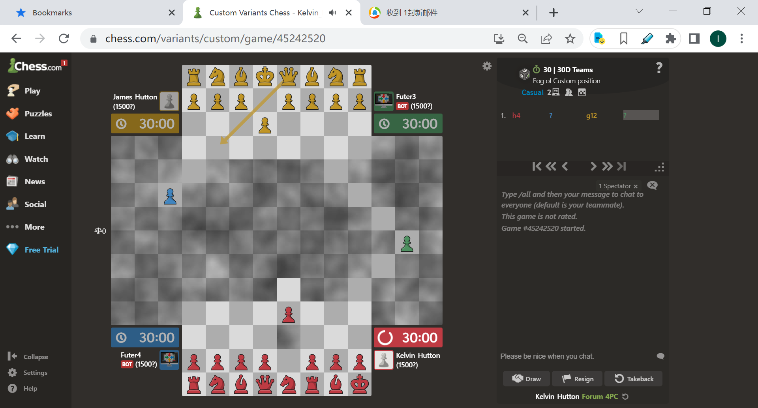Screen dimensions: 758x408
Task: Collapse the left sidebar
Action: [x=28, y=357]
